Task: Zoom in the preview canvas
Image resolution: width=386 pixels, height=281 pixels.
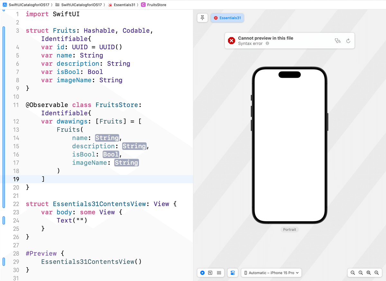Action: coord(377,273)
